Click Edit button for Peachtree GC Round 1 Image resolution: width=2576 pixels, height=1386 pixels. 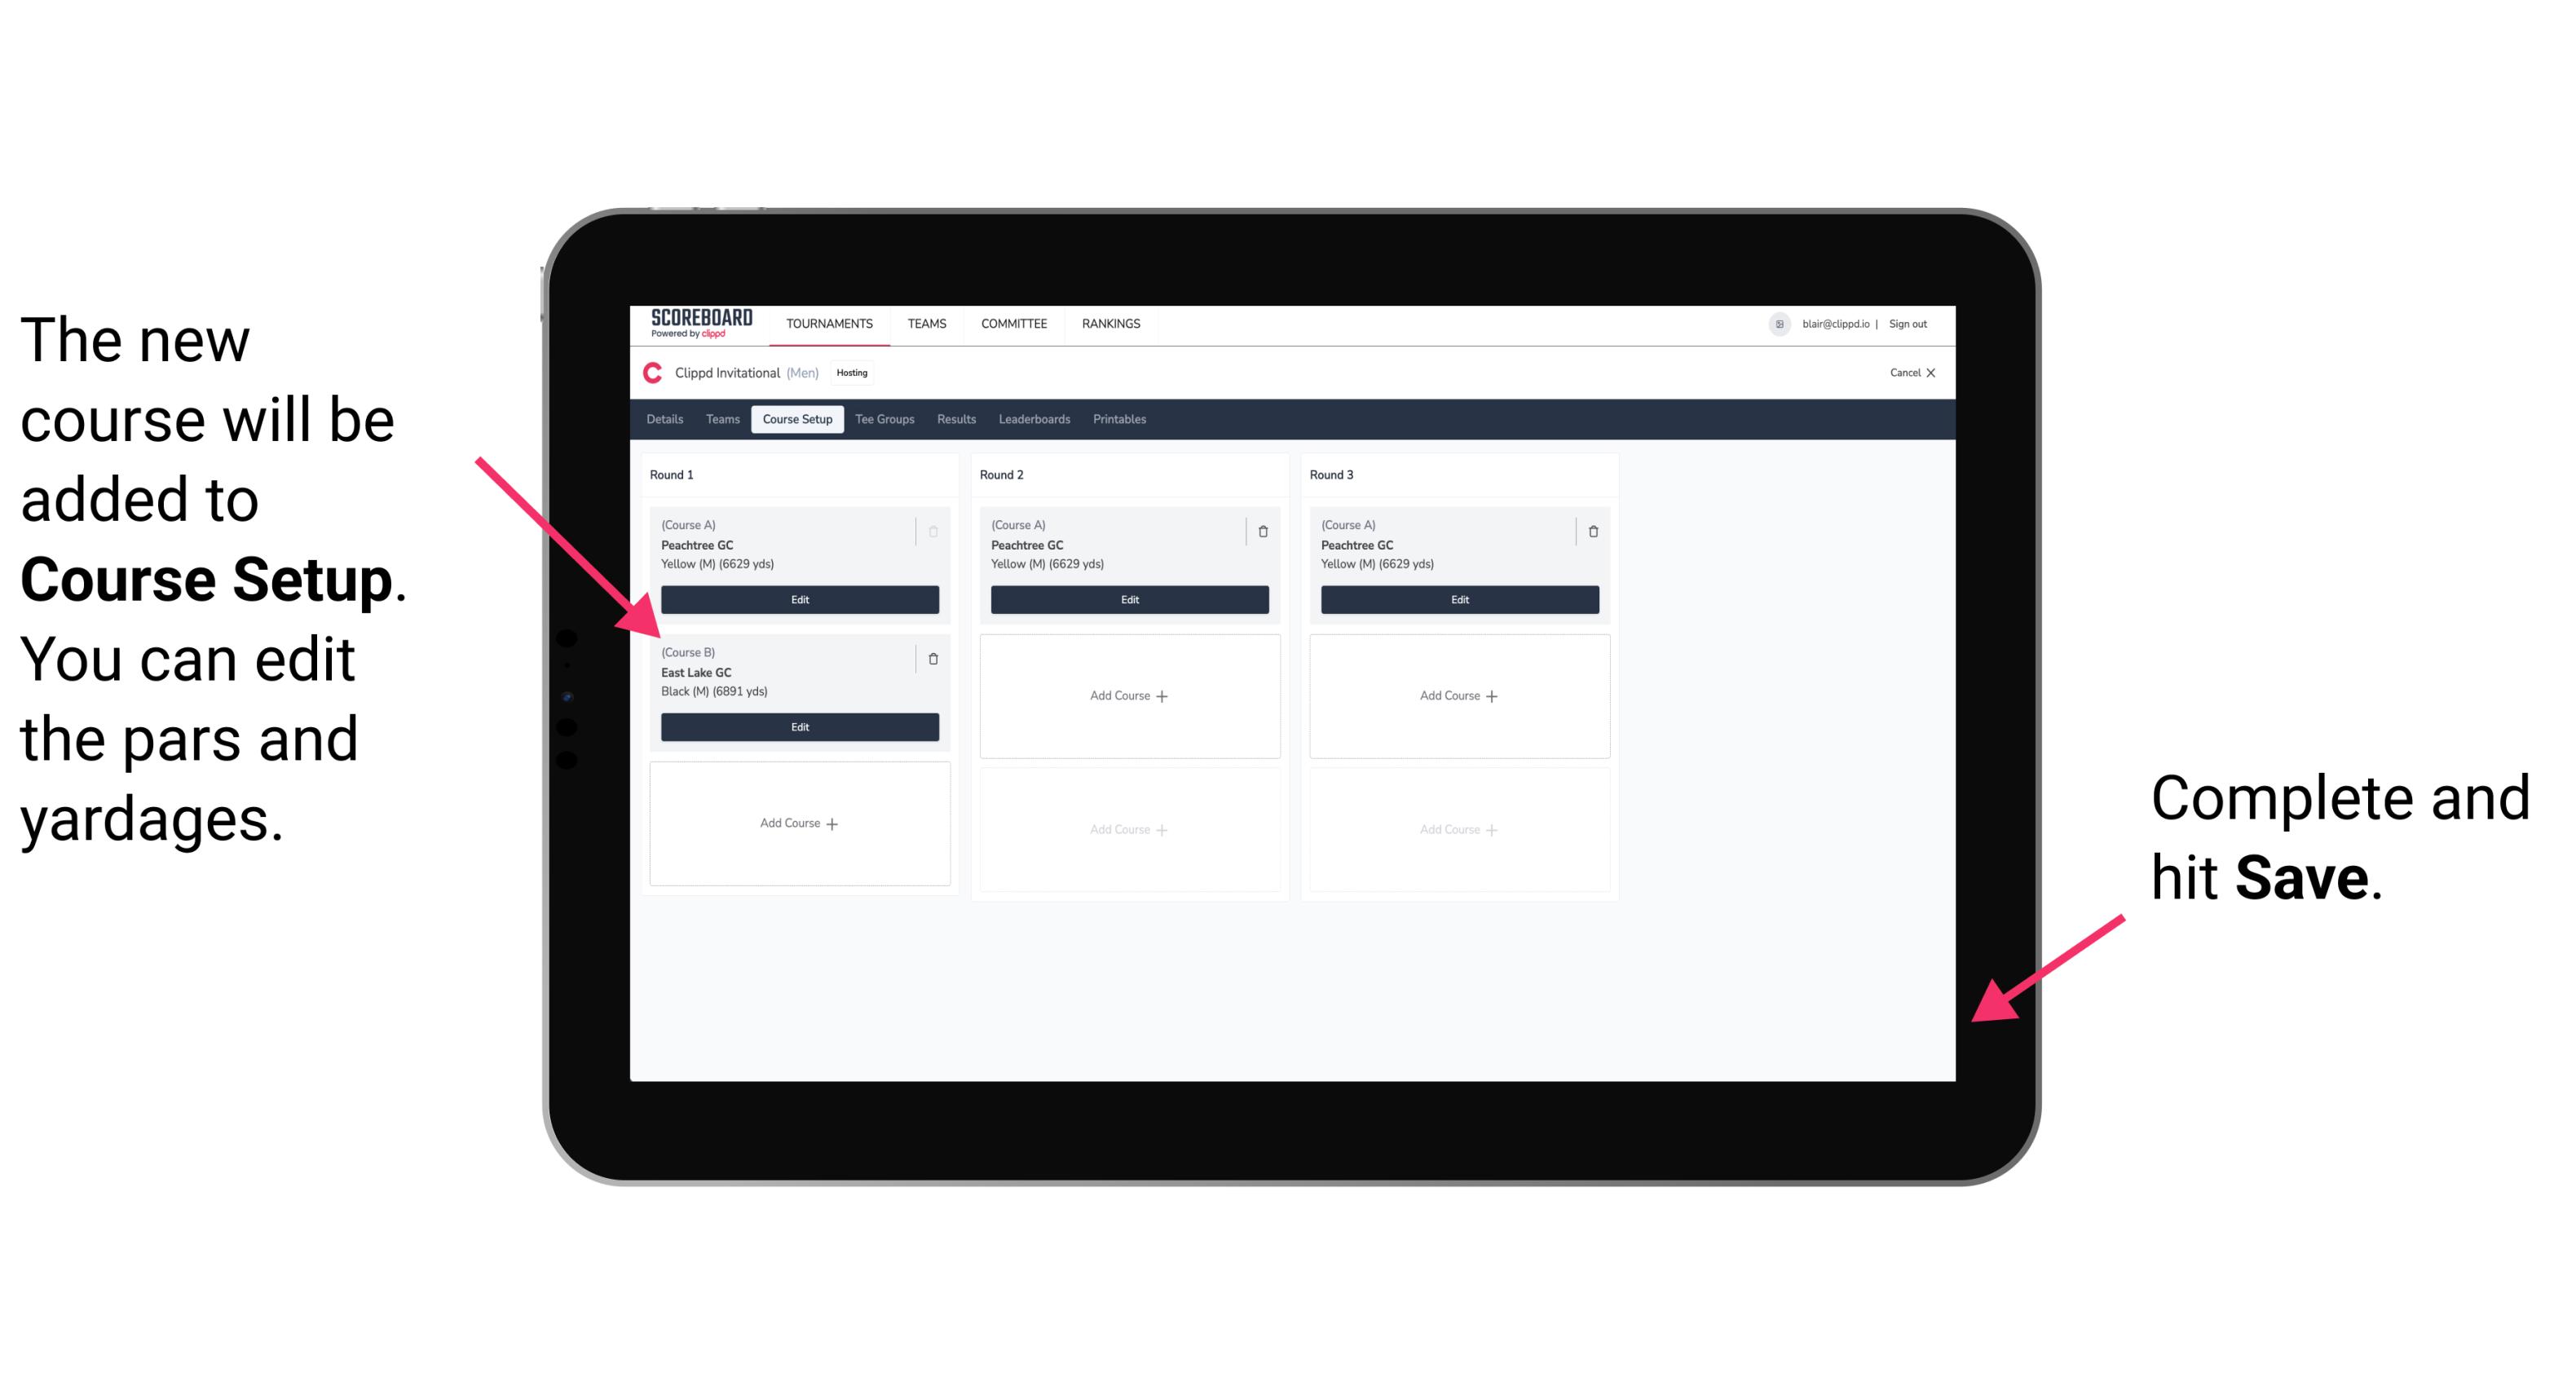click(798, 598)
